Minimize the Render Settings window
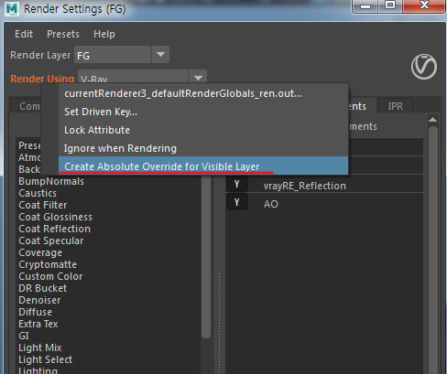Screen dimensions: 447x374 click(x=365, y=6)
